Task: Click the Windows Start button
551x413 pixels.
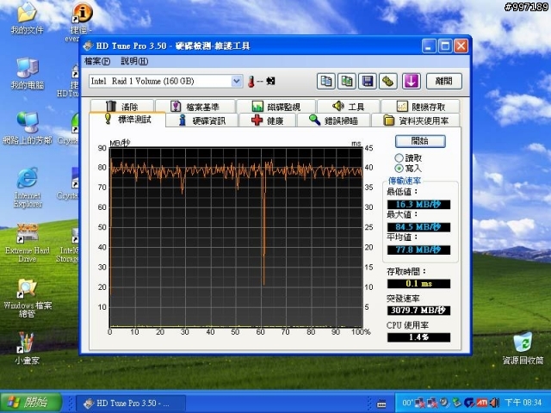Action: pos(31,403)
